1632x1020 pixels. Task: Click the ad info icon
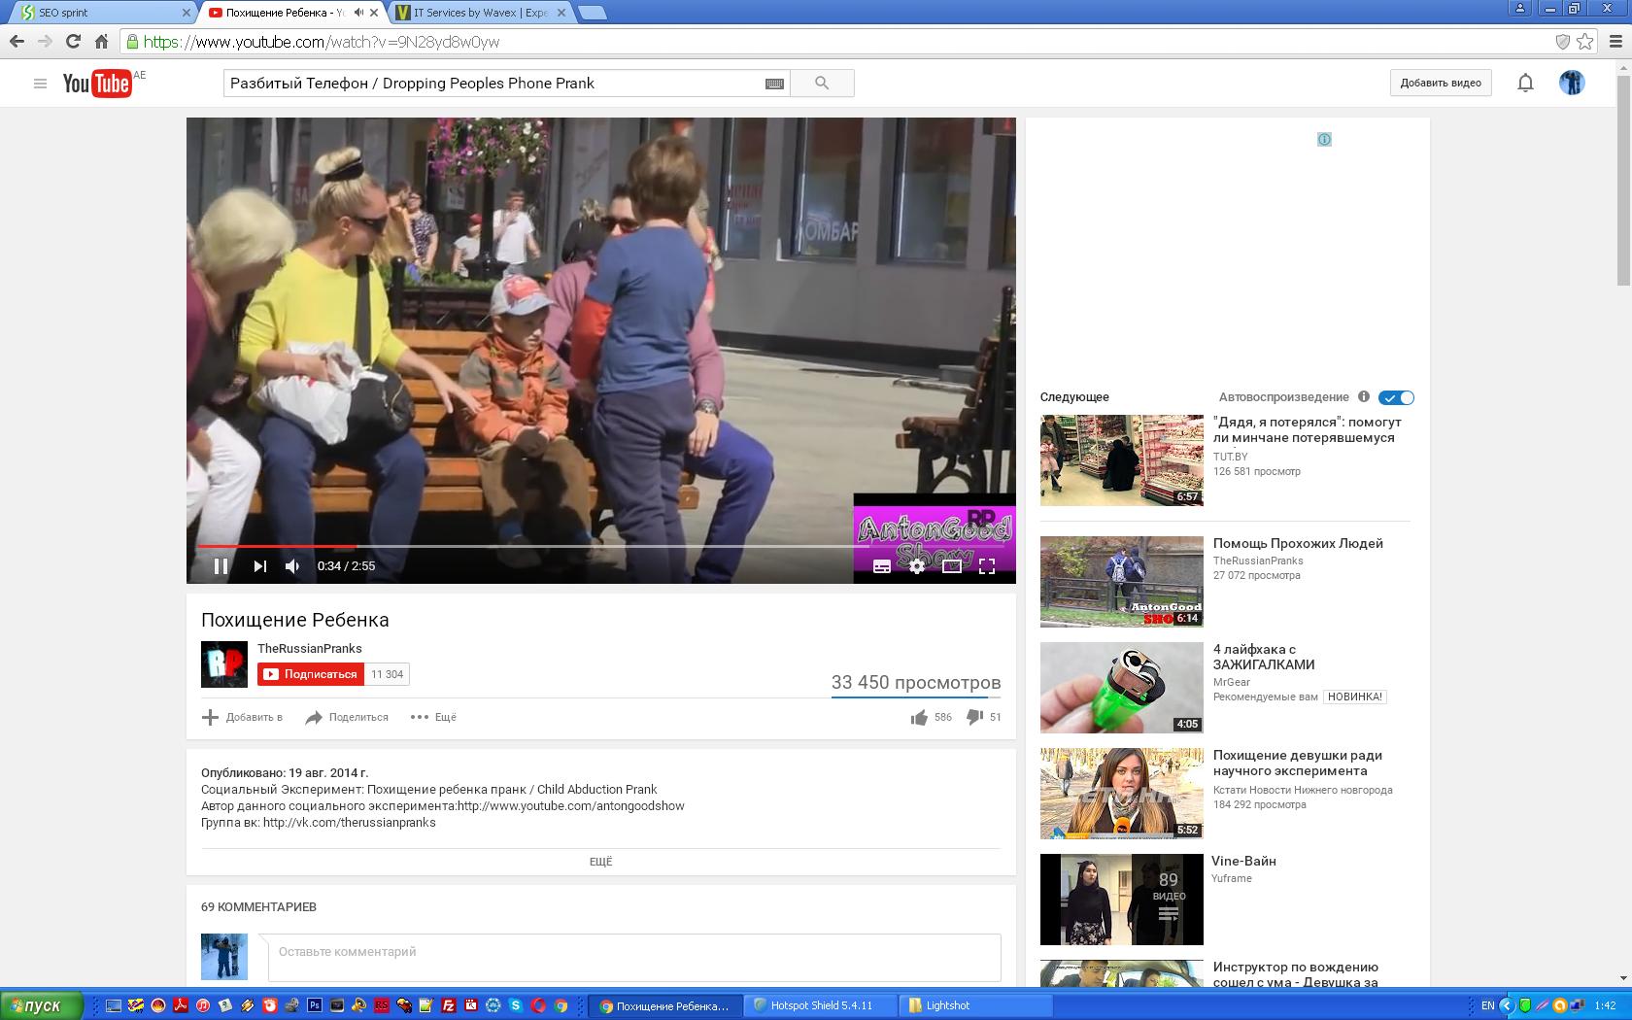(1324, 140)
